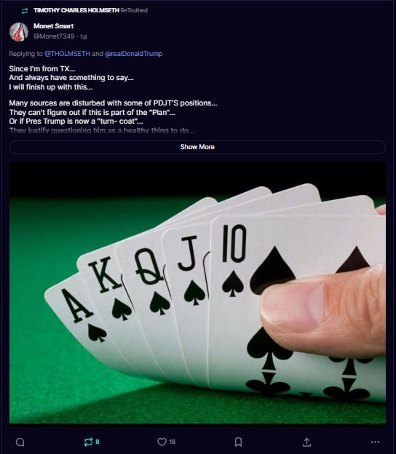Viewport: 396px width, 454px height.
Task: Expand post with Show More
Action: (197, 147)
